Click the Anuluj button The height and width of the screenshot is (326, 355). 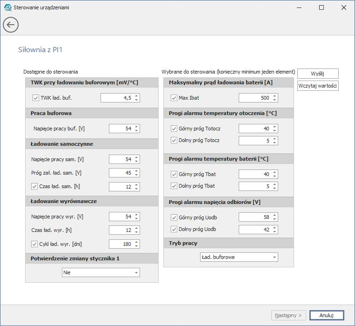coord(327,315)
